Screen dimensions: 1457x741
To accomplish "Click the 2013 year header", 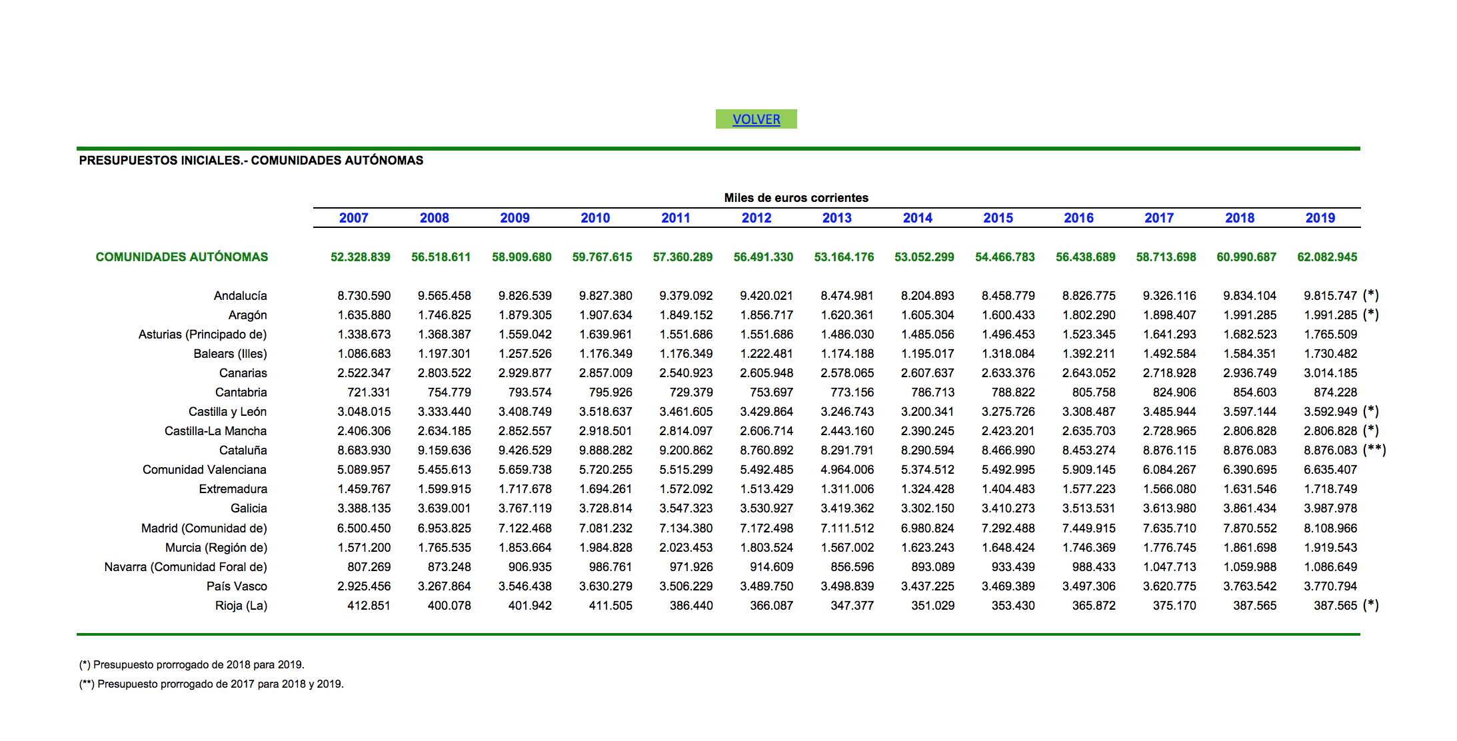I will click(x=836, y=218).
